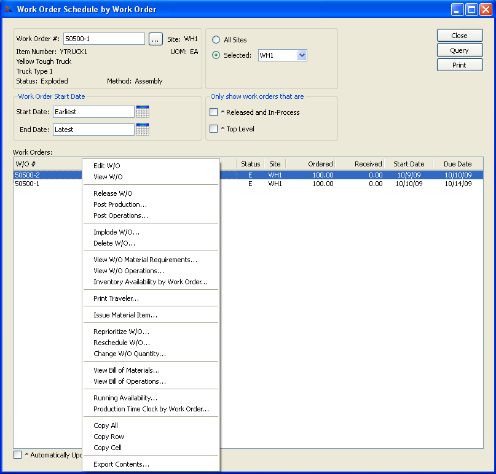Enable Released and In-Process filter checkbox
The image size is (496, 474).
pos(214,112)
